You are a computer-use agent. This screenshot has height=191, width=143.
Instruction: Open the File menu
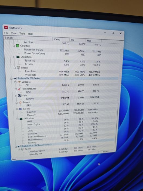tap(6, 33)
